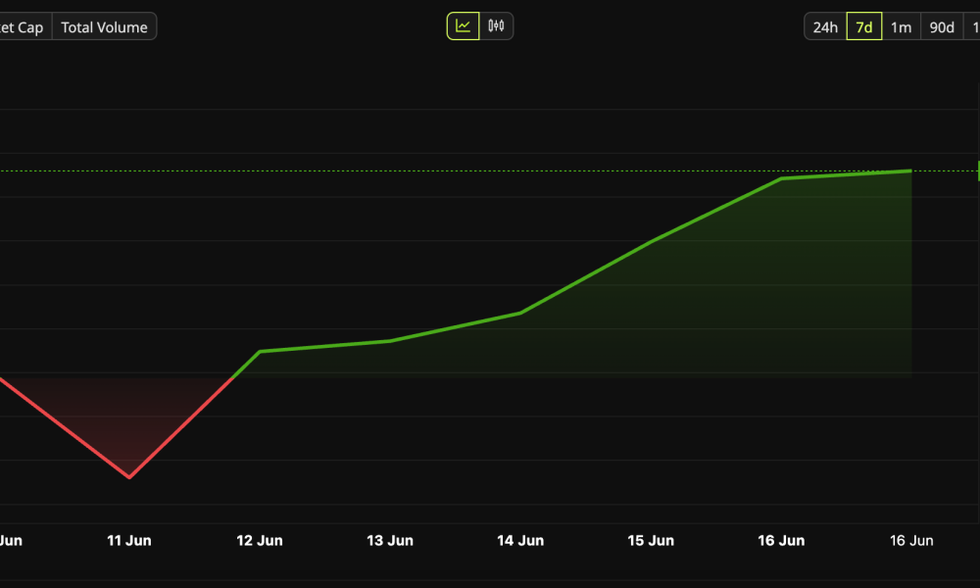The width and height of the screenshot is (980, 588).
Task: Click the 14 Jun axis label
Action: click(520, 541)
